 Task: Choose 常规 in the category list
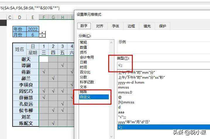pyautogui.click(x=83, y=42)
